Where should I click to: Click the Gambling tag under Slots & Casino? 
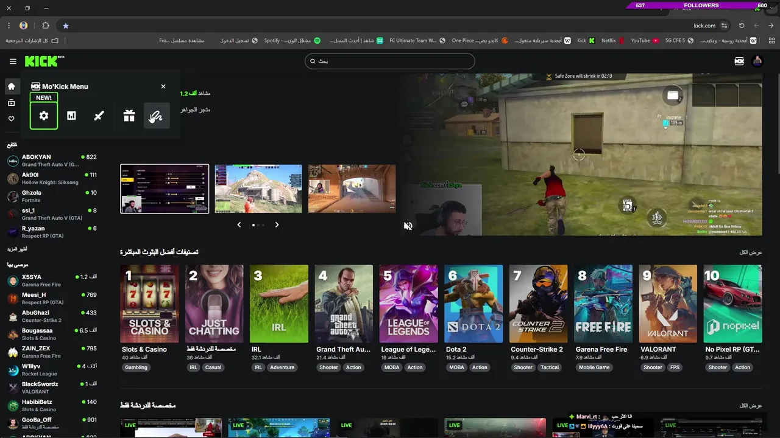136,367
